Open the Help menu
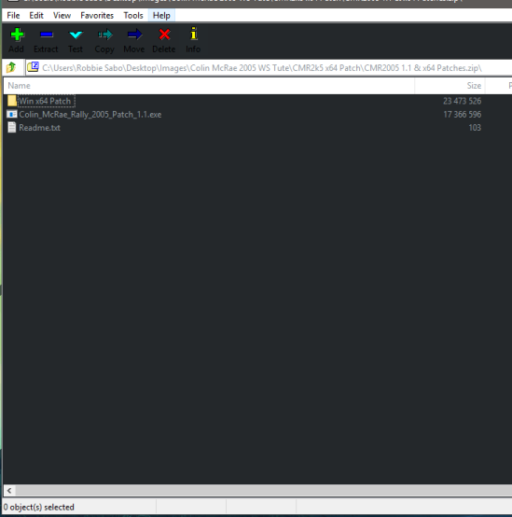 pos(161,15)
